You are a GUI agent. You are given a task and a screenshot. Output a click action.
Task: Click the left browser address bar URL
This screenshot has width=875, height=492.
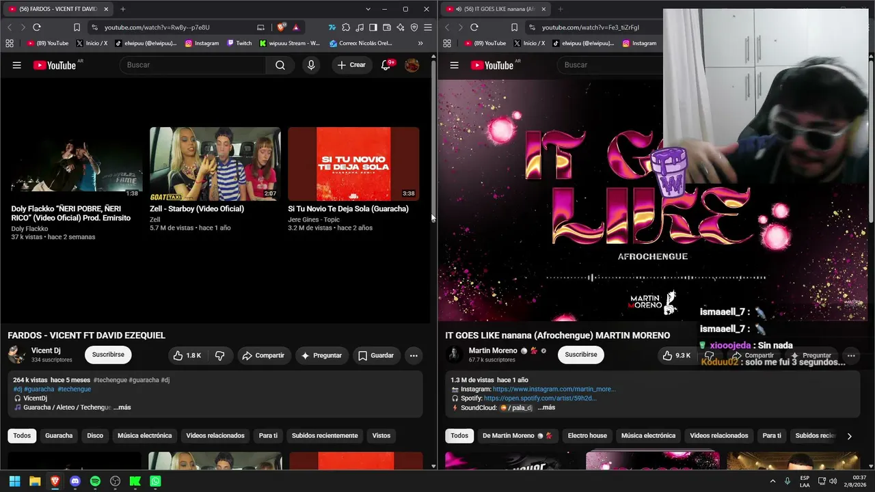point(157,27)
